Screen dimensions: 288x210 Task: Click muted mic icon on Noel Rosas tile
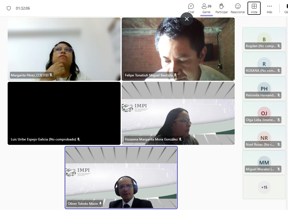279,145
